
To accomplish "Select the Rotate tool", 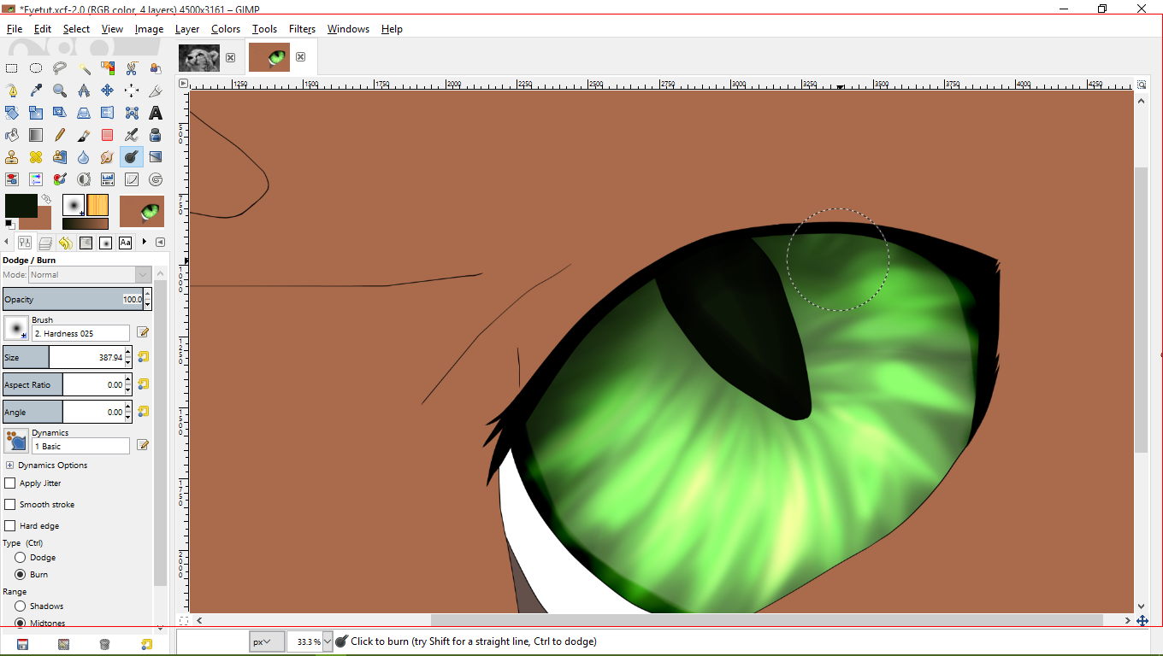I will 12,113.
